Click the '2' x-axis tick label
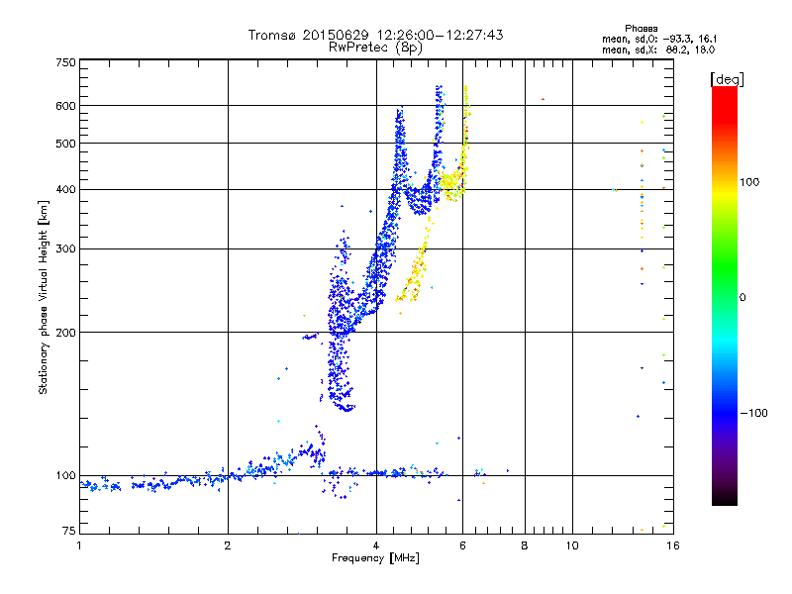Image resolution: width=792 pixels, height=594 pixels. 228,545
